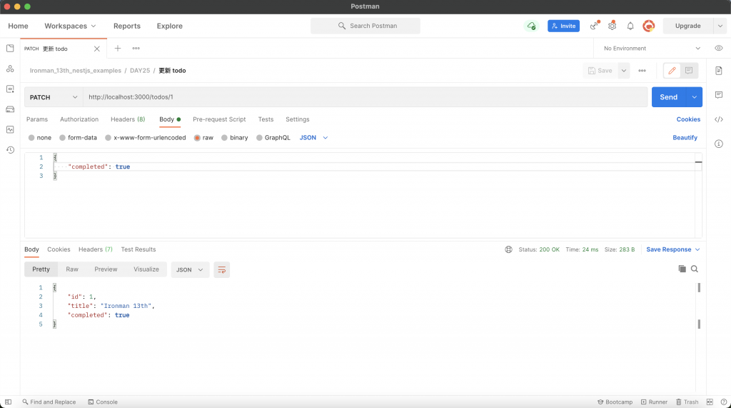Click the environment quick look eye icon
731x408 pixels.
pos(718,48)
